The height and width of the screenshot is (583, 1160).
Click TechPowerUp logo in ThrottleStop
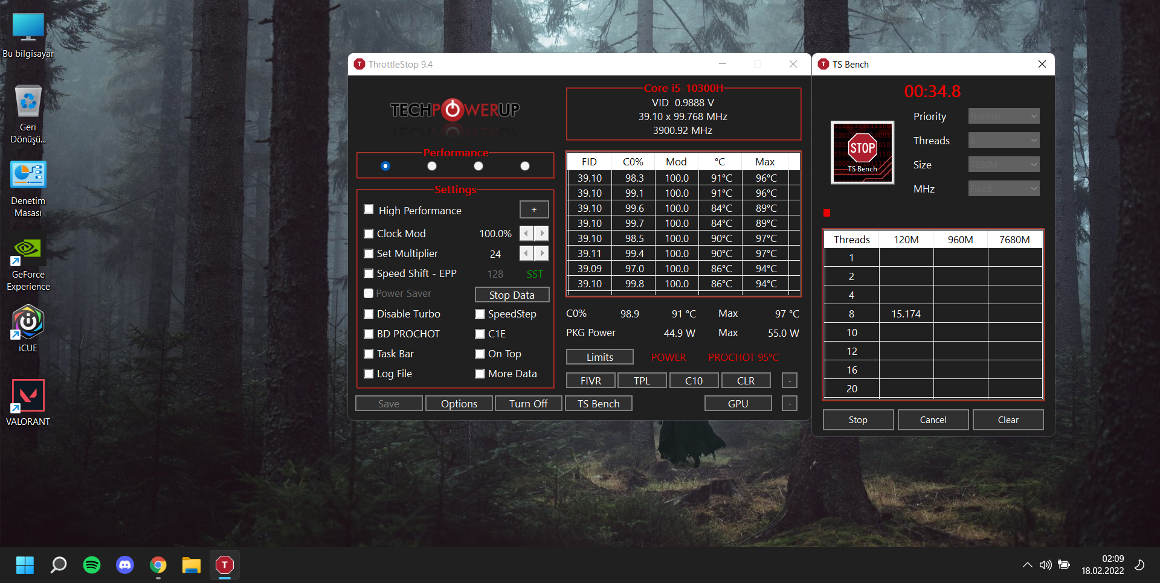[455, 110]
